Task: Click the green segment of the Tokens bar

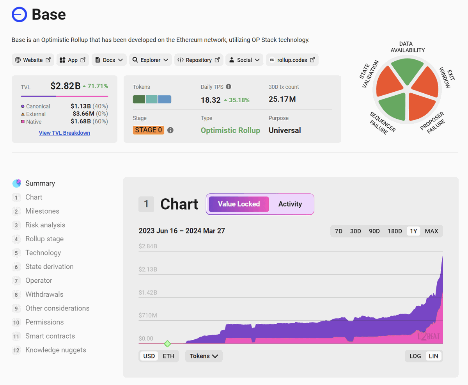Action: tap(139, 99)
